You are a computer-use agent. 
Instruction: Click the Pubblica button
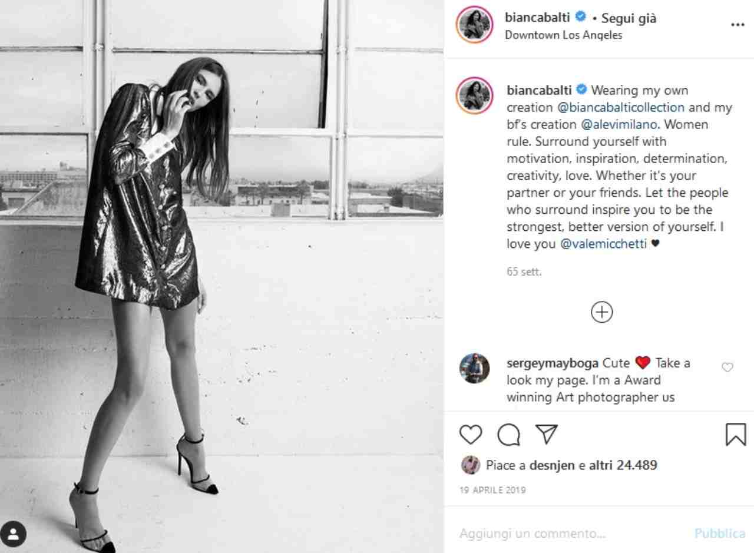coord(719,534)
